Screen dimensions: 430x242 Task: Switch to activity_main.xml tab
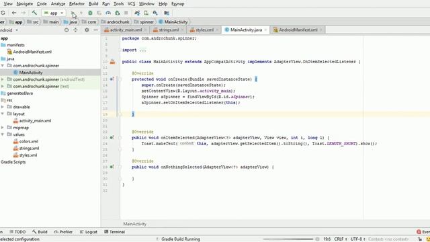pos(126,30)
